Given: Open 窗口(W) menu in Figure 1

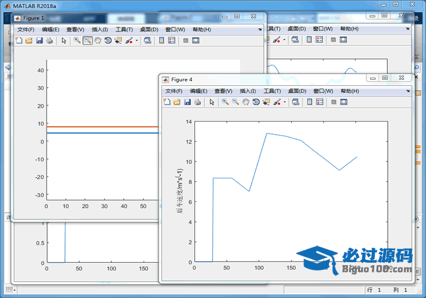Looking at the screenshot, I should tap(175, 30).
